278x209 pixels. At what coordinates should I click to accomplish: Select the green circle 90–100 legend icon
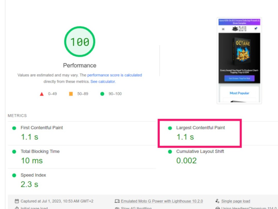[102, 94]
